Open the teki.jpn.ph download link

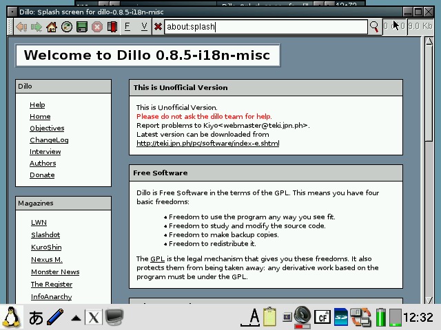pos(207,143)
